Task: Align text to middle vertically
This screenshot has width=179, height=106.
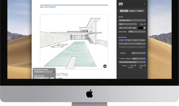Action: tap(132, 47)
